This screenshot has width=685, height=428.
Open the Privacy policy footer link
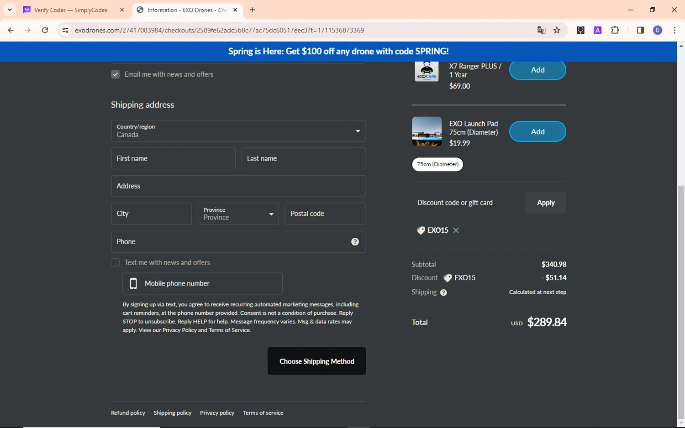(x=217, y=413)
